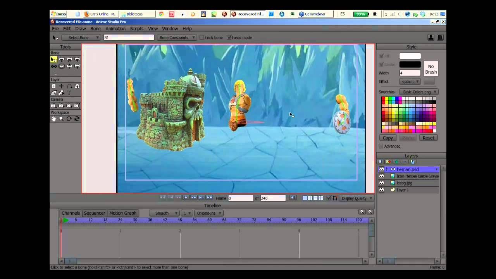The image size is (496, 279).
Task: Open the Scripts menu
Action: coord(137,29)
